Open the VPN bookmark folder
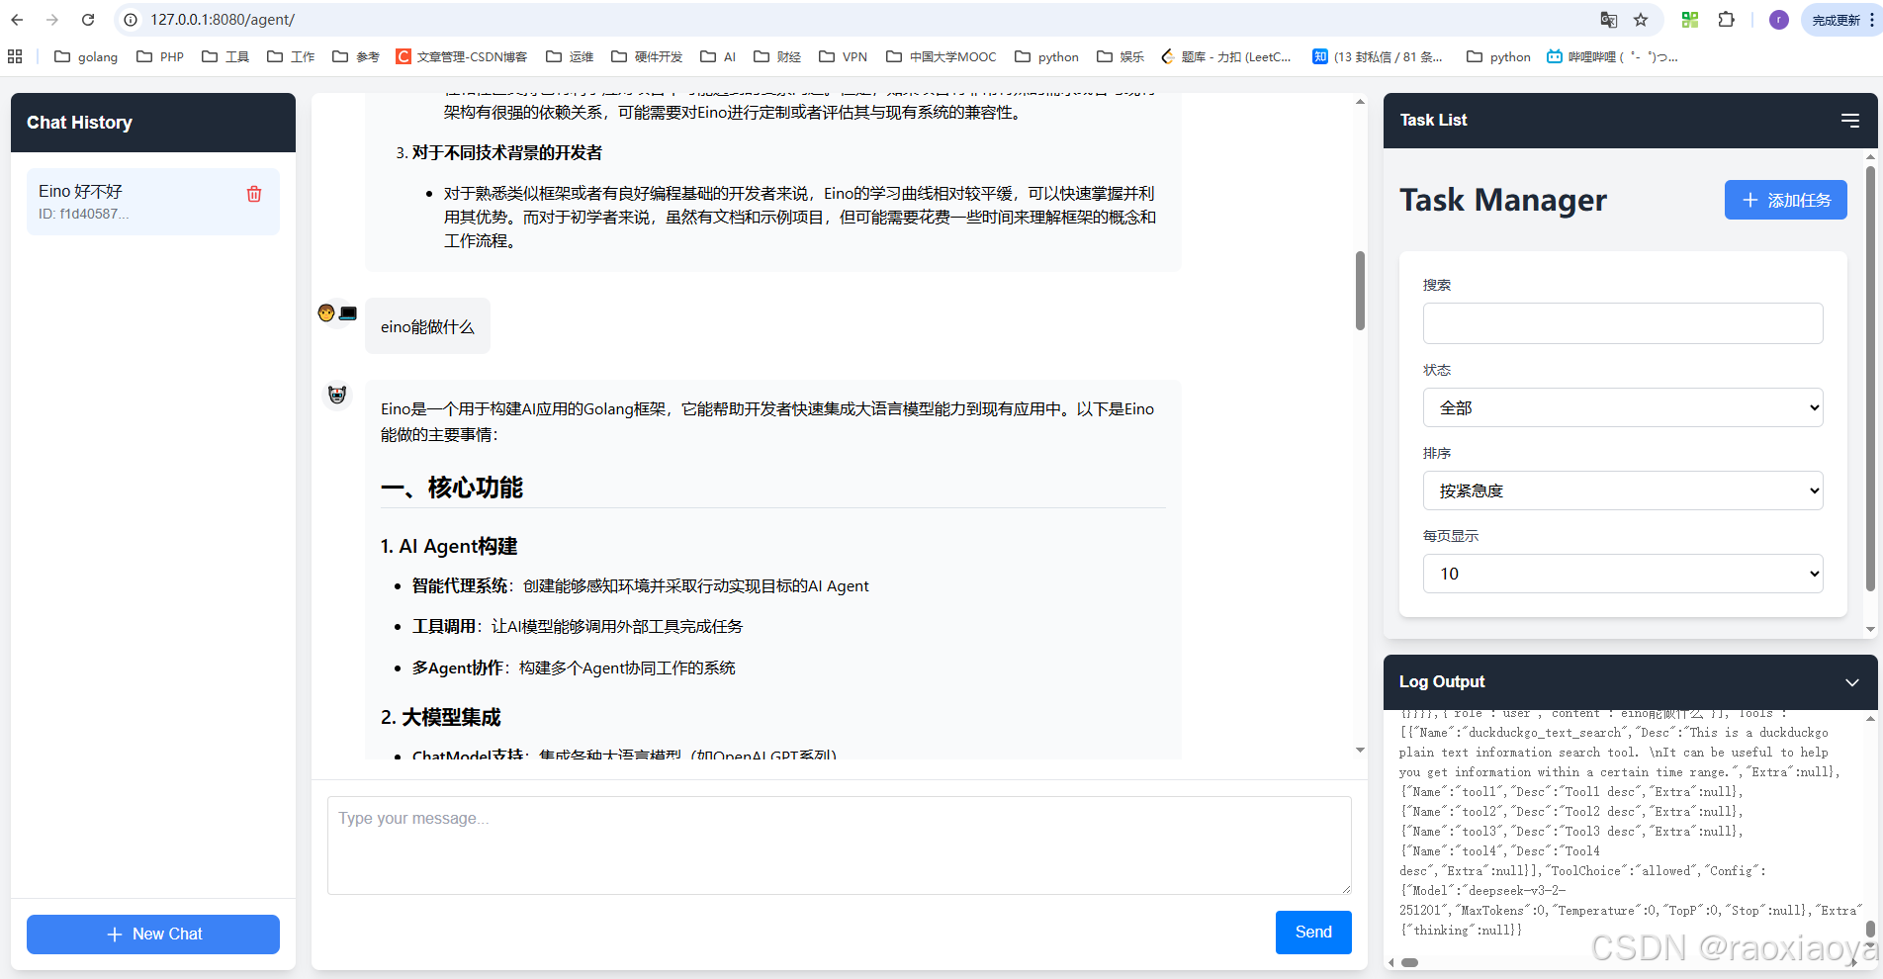Viewport: 1883px width, 979px height. pyautogui.click(x=844, y=56)
